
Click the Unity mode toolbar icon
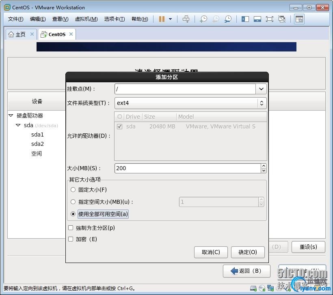click(x=282, y=19)
